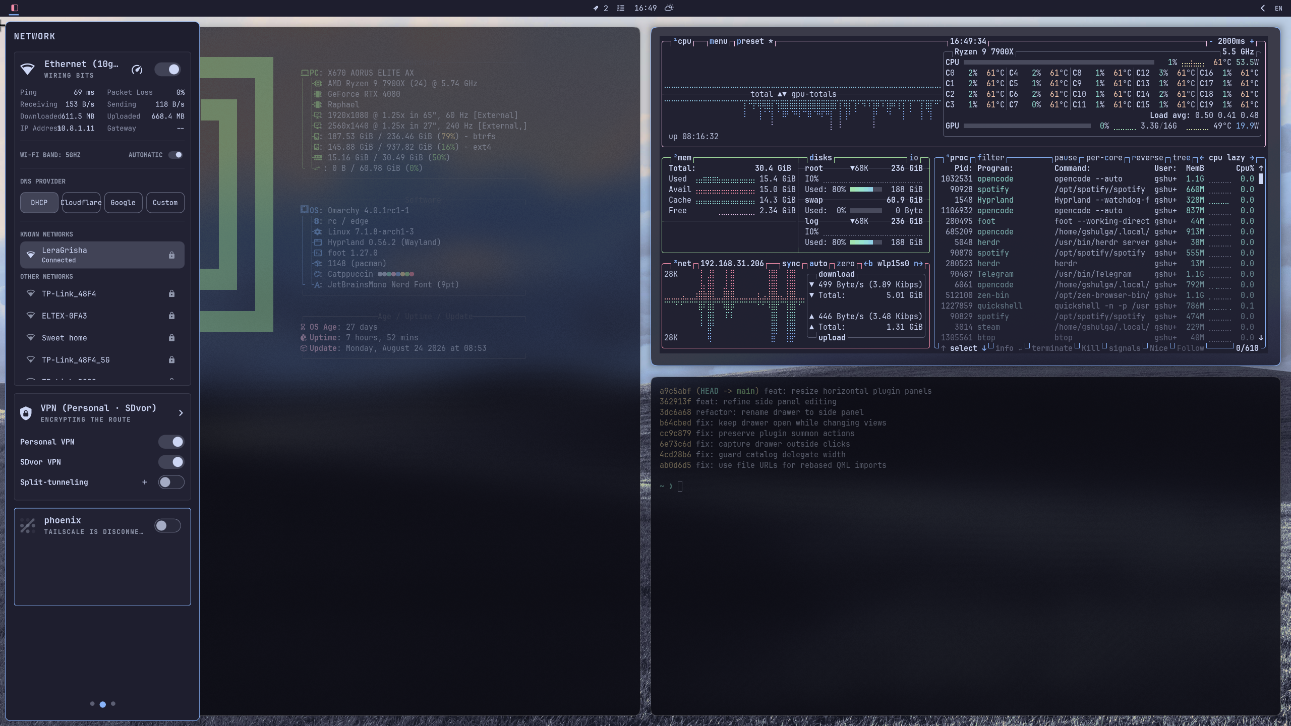Toggle the Personal VPN switch
Screen dimensions: 1291x726
pos(171,442)
